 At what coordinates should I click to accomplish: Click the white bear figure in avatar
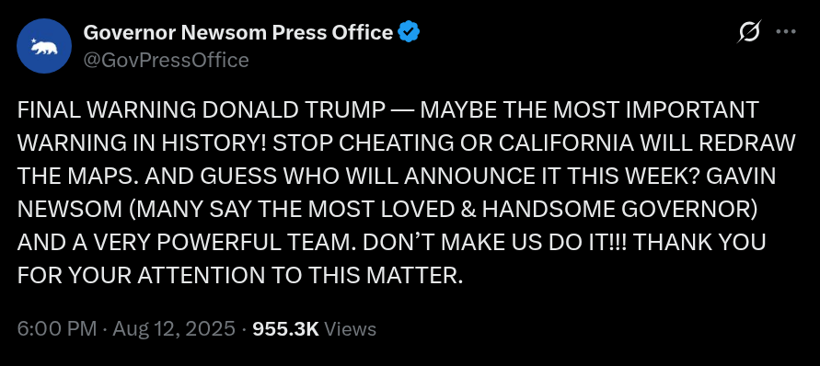(x=45, y=48)
